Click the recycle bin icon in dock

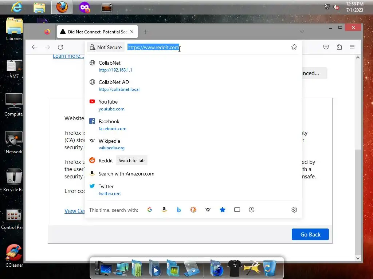(270, 268)
